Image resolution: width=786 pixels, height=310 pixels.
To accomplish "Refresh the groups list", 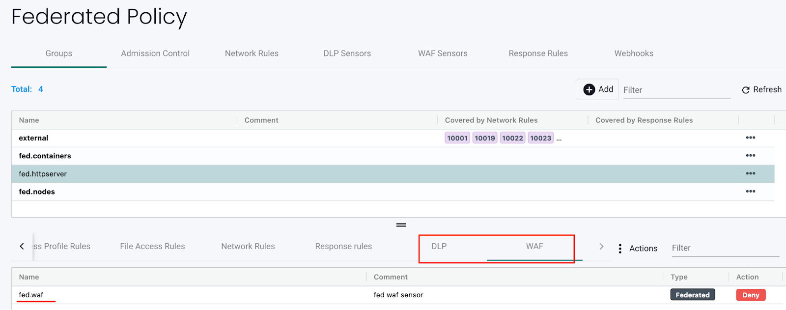I will (761, 89).
